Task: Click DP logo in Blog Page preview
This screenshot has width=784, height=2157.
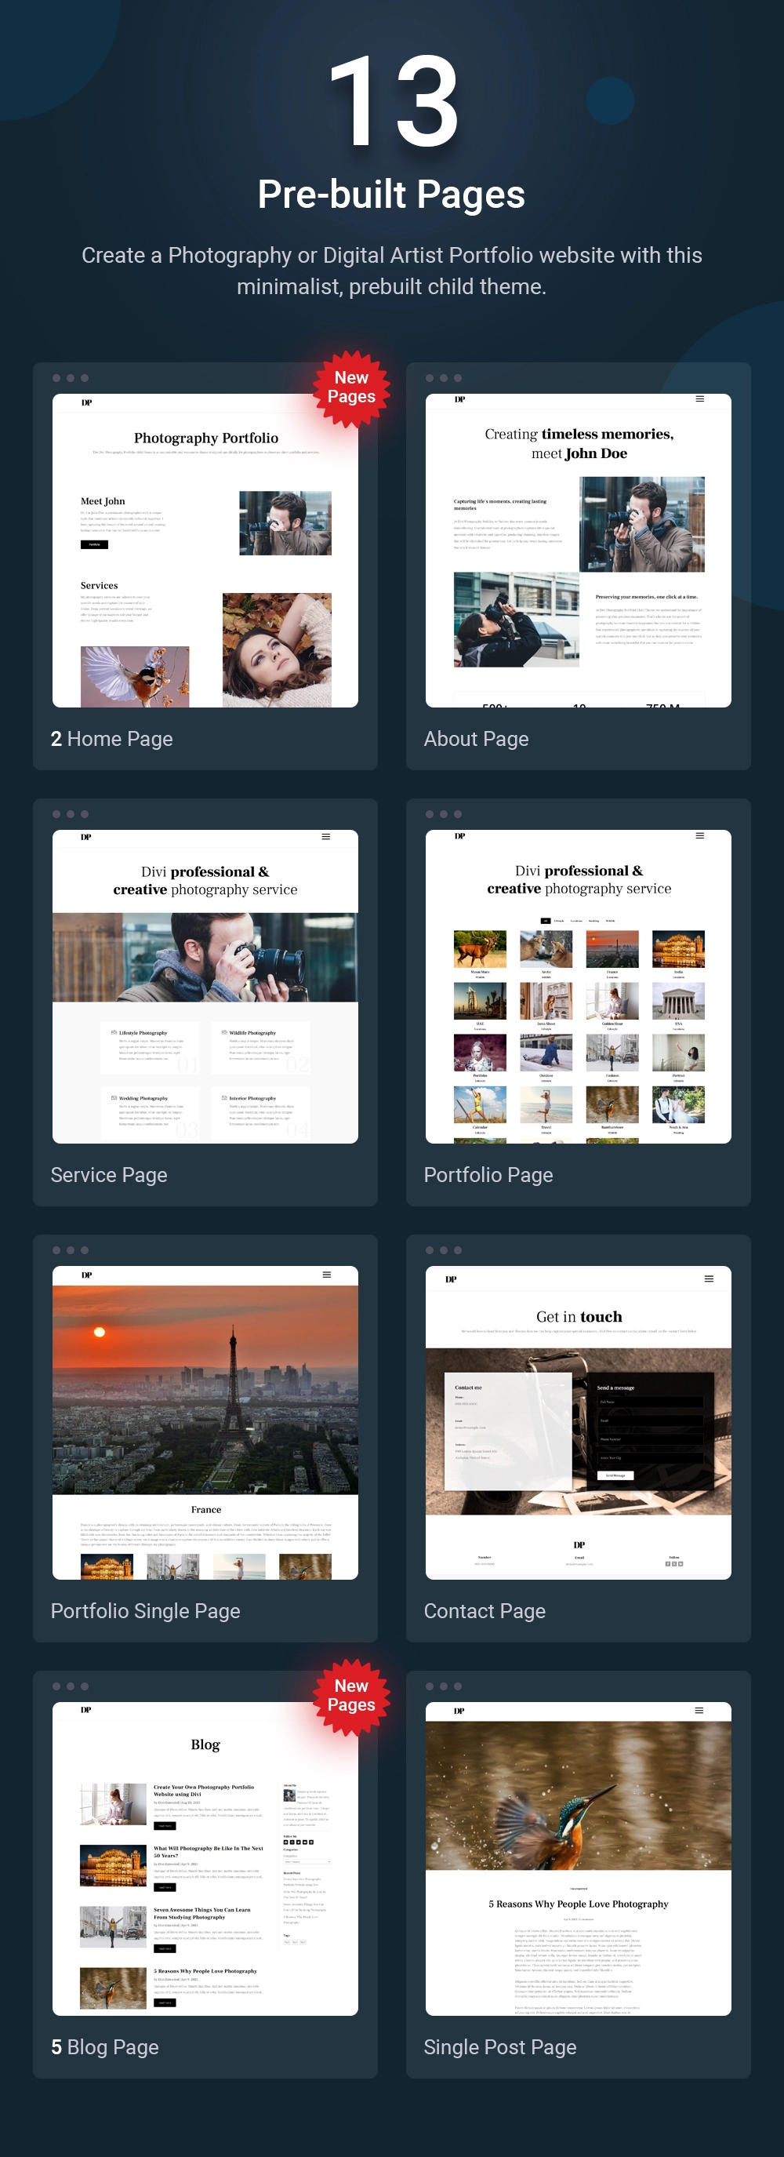Action: [86, 1710]
